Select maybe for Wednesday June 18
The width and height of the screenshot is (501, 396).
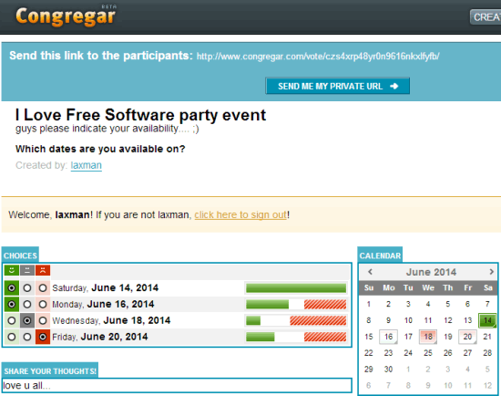click(27, 320)
